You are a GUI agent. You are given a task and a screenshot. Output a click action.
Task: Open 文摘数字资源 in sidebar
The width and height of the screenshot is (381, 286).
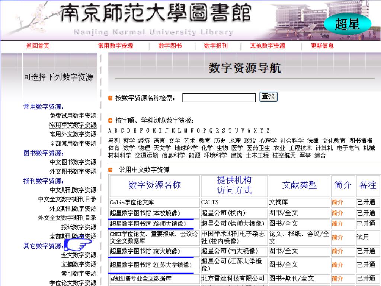(x=79, y=264)
